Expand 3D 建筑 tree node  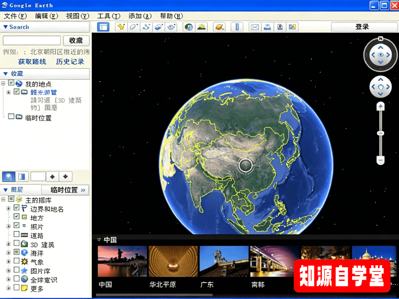click(8, 244)
